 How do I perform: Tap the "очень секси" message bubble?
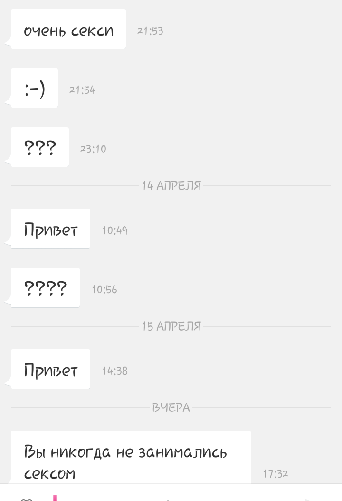pyautogui.click(x=68, y=30)
